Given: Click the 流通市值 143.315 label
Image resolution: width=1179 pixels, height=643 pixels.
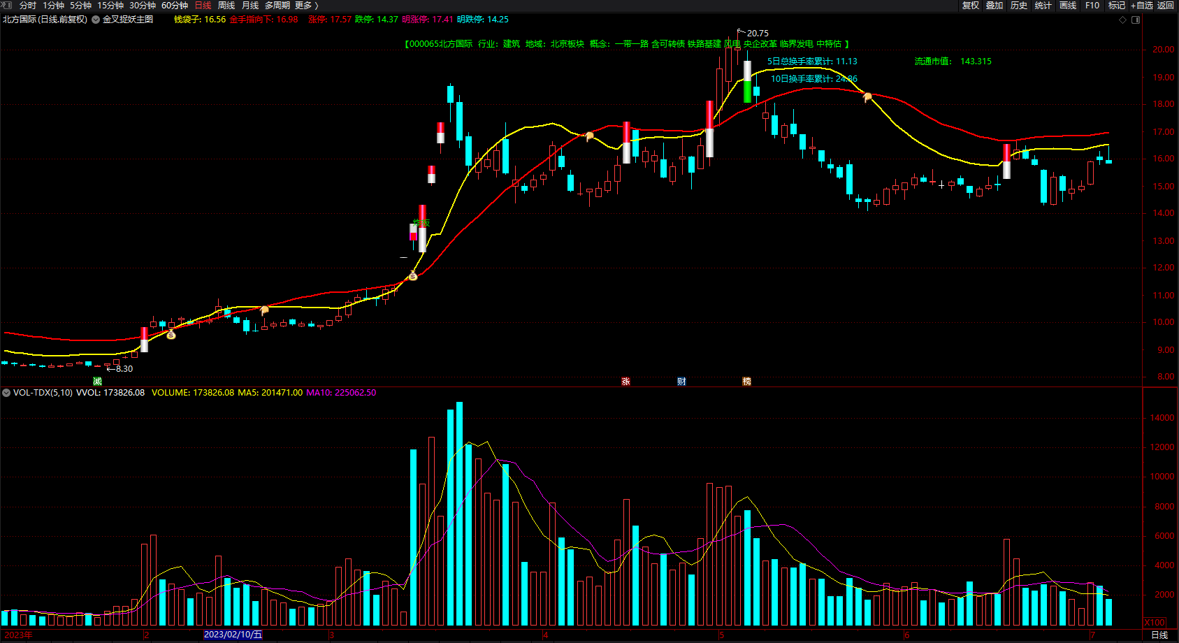Looking at the screenshot, I should (953, 62).
